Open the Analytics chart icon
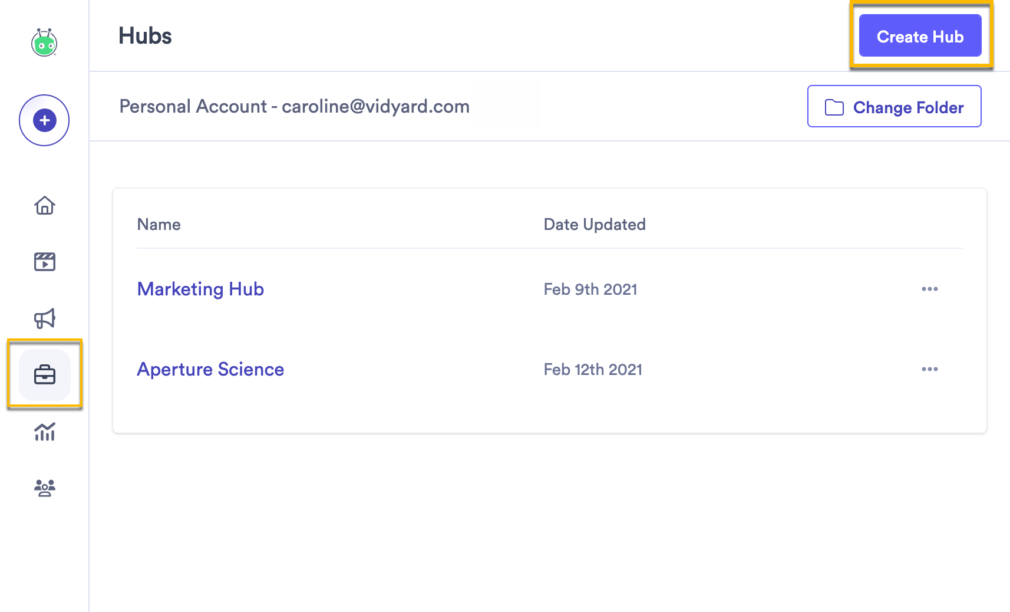The width and height of the screenshot is (1010, 612). (x=44, y=432)
